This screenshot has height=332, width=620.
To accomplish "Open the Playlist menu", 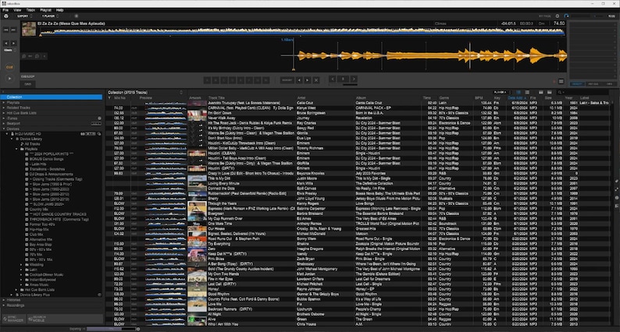I will pyautogui.click(x=45, y=10).
